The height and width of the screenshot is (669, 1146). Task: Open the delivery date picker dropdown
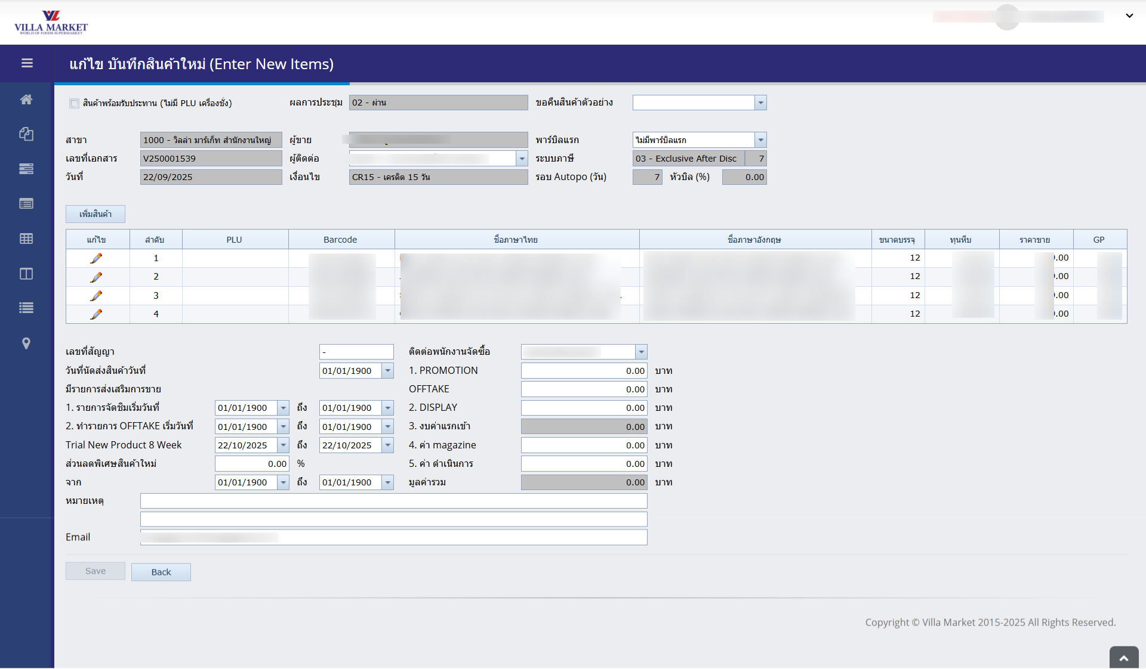coord(388,371)
